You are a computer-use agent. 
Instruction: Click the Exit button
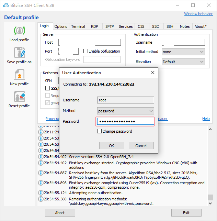coord(186,213)
